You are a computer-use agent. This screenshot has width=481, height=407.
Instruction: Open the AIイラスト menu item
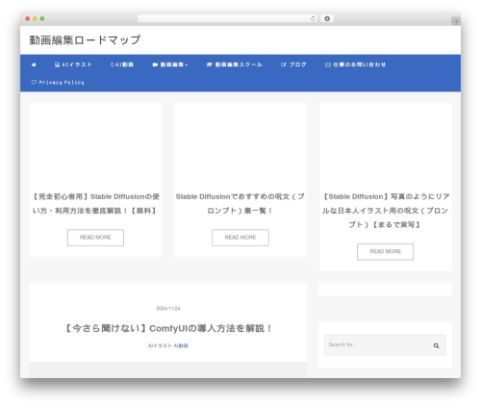(73, 64)
